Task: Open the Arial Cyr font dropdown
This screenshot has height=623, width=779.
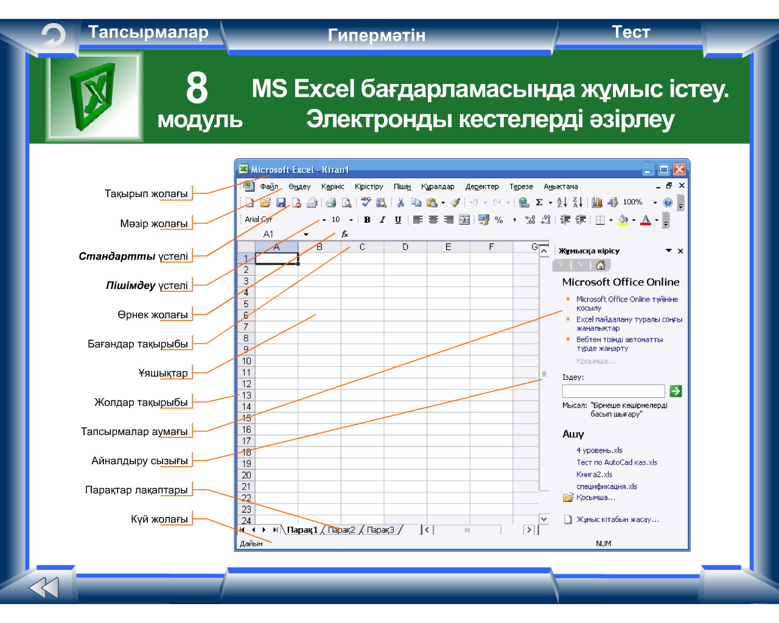Action: (x=324, y=220)
